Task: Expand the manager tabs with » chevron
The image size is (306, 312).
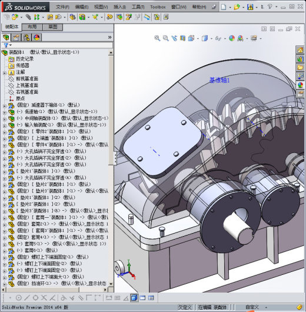Action: pos(109,37)
